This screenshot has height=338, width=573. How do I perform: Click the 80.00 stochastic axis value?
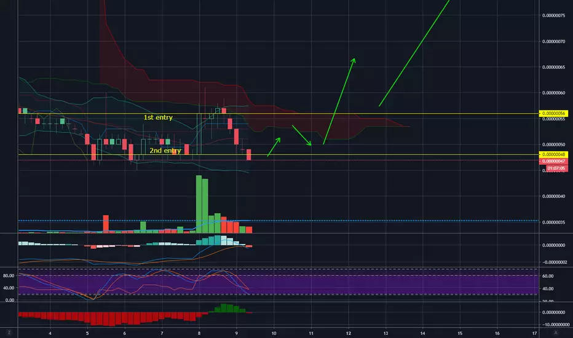pyautogui.click(x=9, y=275)
